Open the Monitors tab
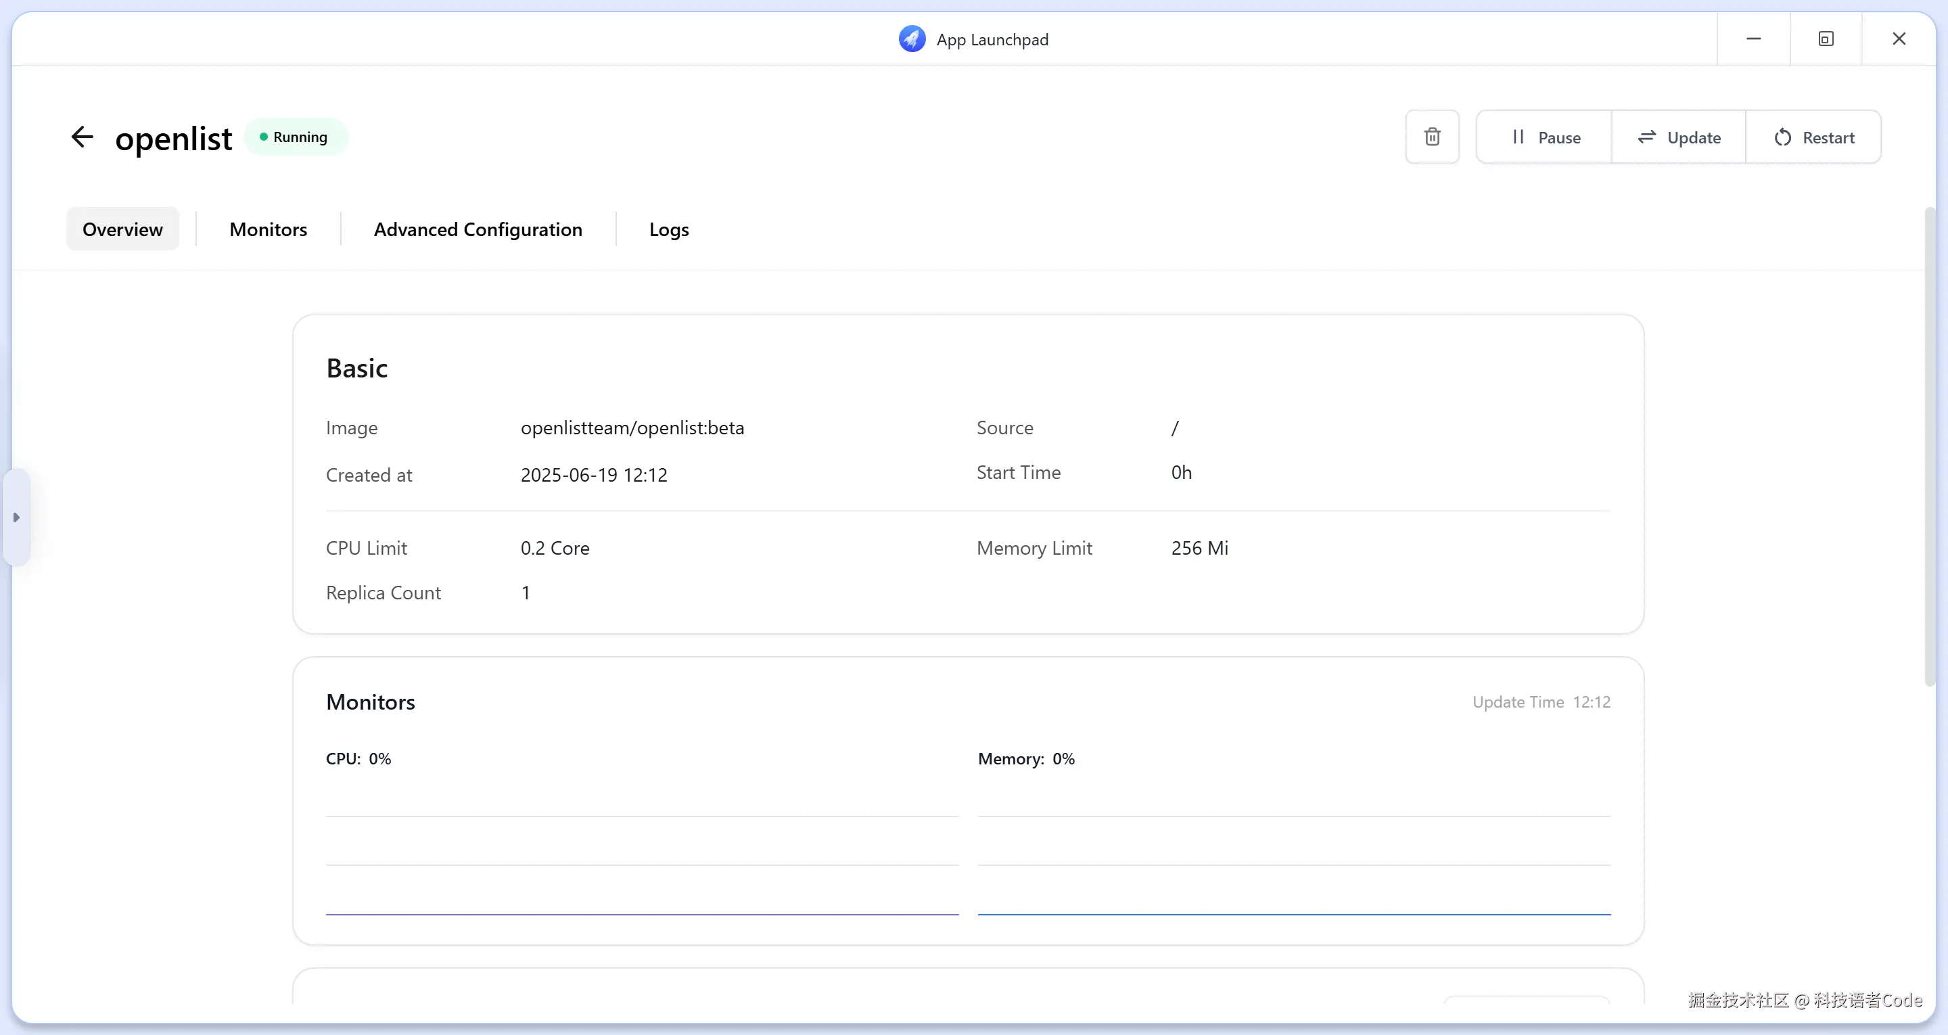 click(x=268, y=229)
